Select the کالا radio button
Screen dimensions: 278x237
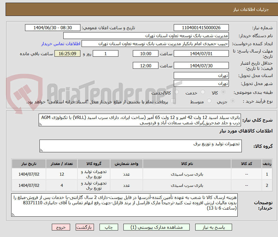(x=223, y=92)
